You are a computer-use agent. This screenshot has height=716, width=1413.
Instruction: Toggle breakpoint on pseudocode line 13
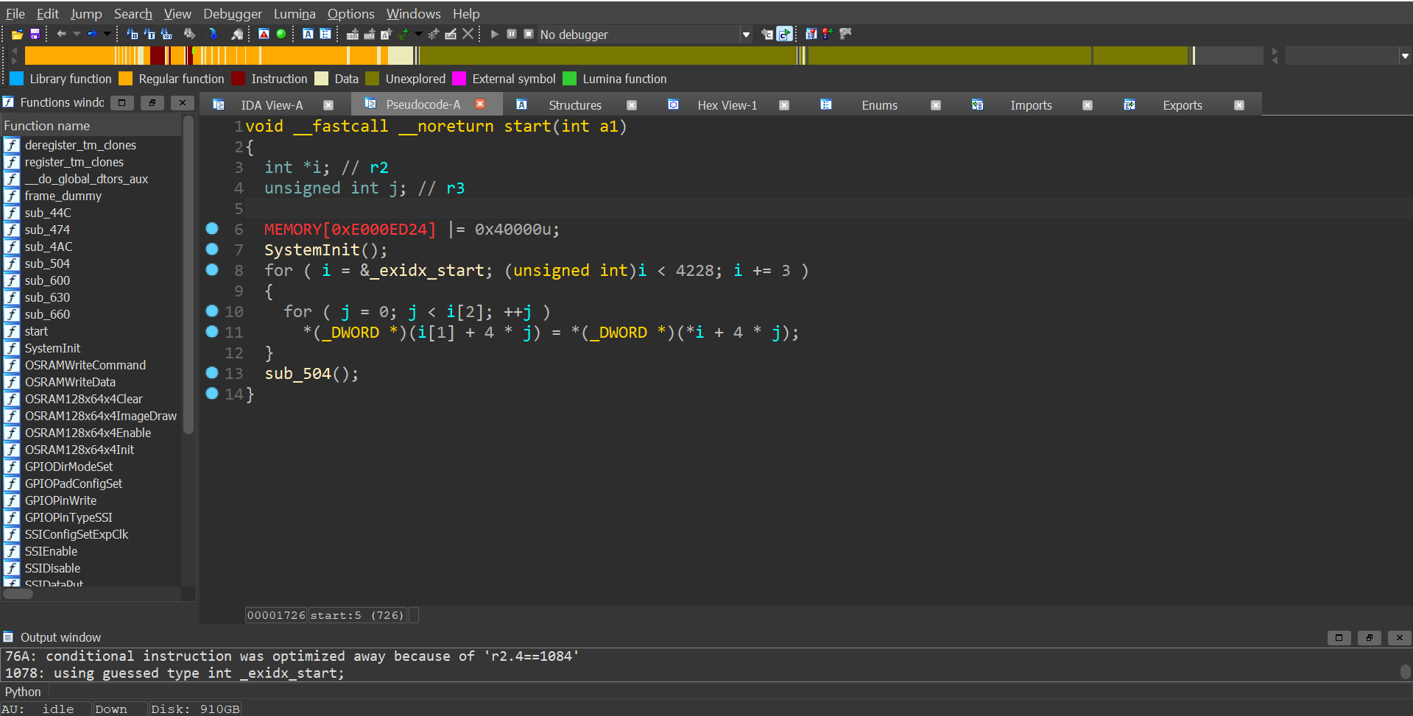tap(212, 372)
